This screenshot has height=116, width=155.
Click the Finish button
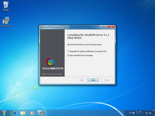click(93, 80)
